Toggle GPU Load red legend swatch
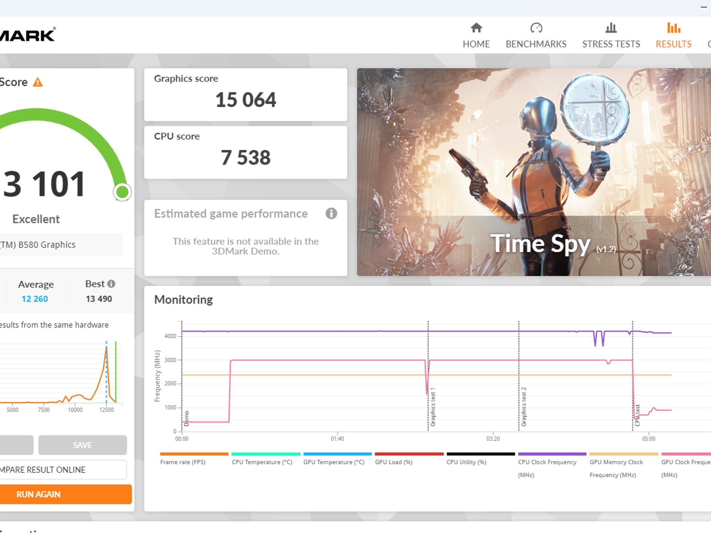 point(409,454)
